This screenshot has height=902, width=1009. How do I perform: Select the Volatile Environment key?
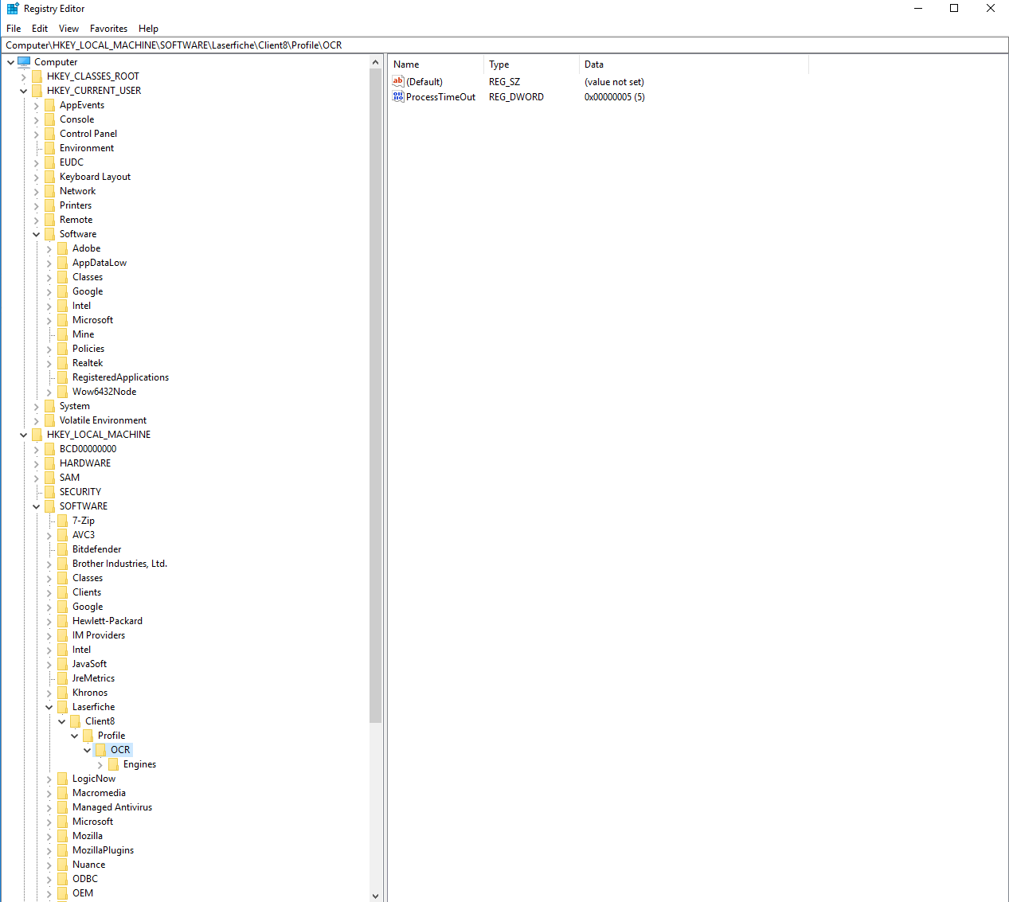(103, 420)
